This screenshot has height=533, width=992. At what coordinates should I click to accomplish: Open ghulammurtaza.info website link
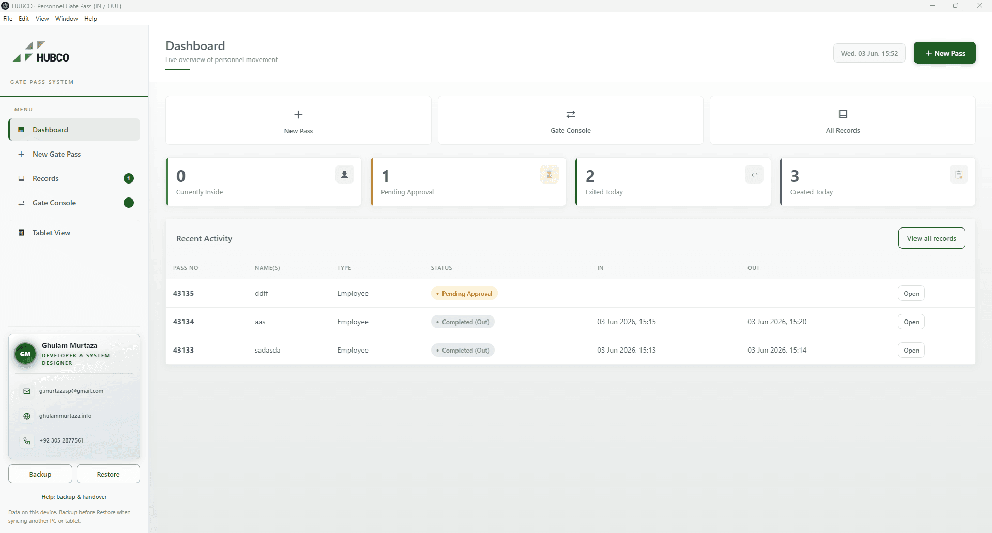tap(66, 416)
